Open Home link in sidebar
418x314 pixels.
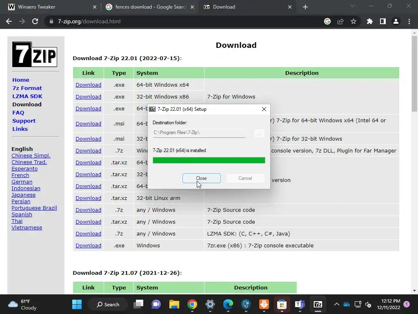pos(21,80)
